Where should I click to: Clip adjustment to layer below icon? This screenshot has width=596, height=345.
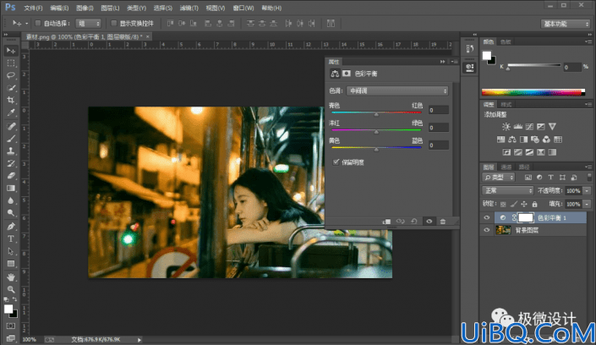click(386, 222)
